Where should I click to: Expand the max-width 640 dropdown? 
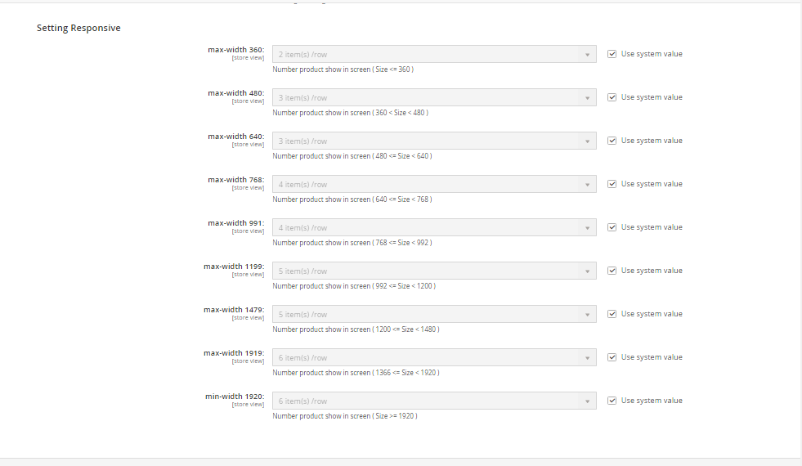pyautogui.click(x=434, y=141)
